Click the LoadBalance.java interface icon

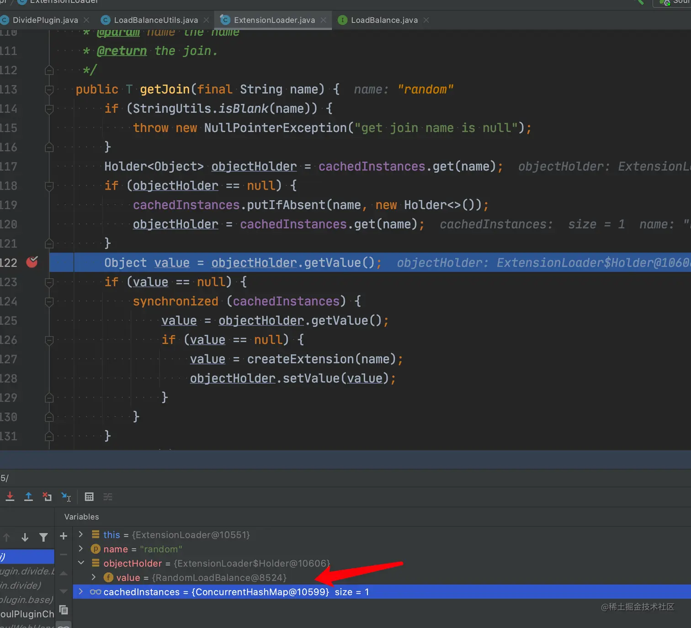tap(342, 20)
